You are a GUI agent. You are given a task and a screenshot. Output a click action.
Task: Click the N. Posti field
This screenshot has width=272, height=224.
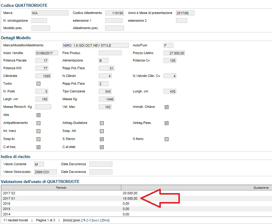coord(42,92)
